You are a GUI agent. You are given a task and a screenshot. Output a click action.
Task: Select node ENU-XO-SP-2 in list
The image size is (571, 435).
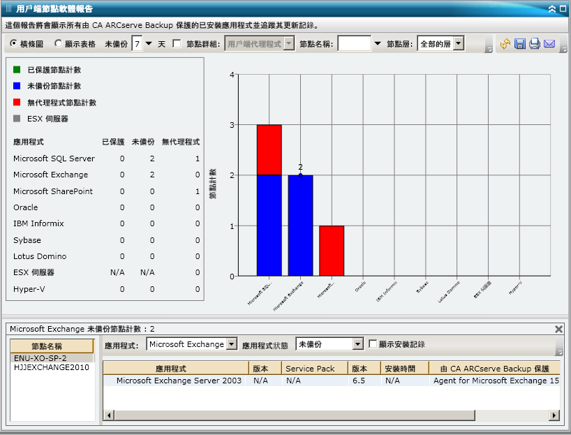52,358
